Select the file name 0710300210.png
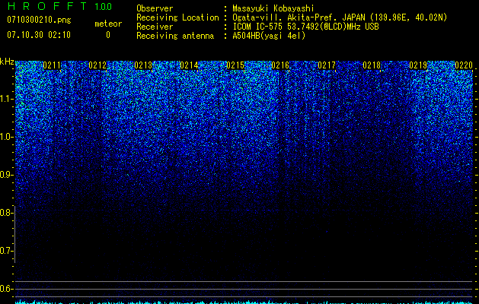Image resolution: width=479 pixels, height=304 pixels. [39, 21]
